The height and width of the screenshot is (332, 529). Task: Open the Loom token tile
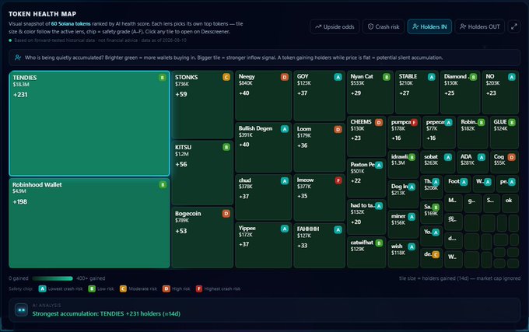[320, 148]
